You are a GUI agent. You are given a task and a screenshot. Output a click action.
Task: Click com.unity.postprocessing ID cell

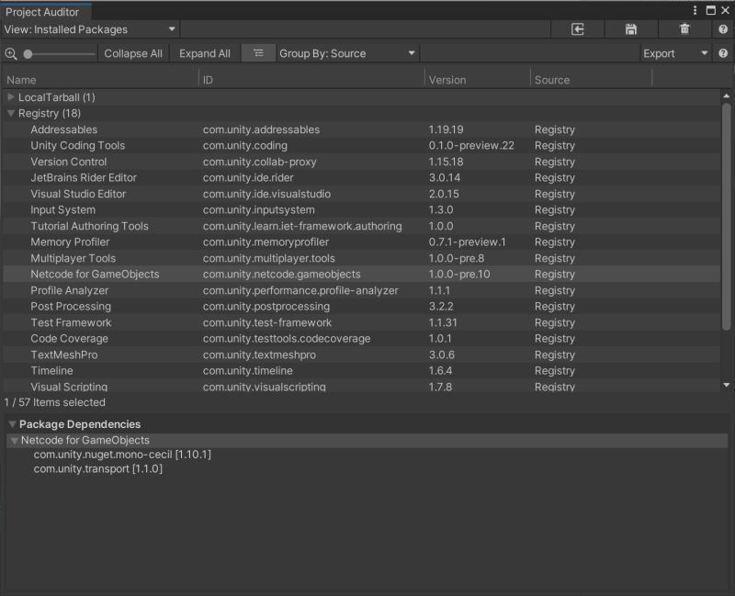pyautogui.click(x=266, y=307)
